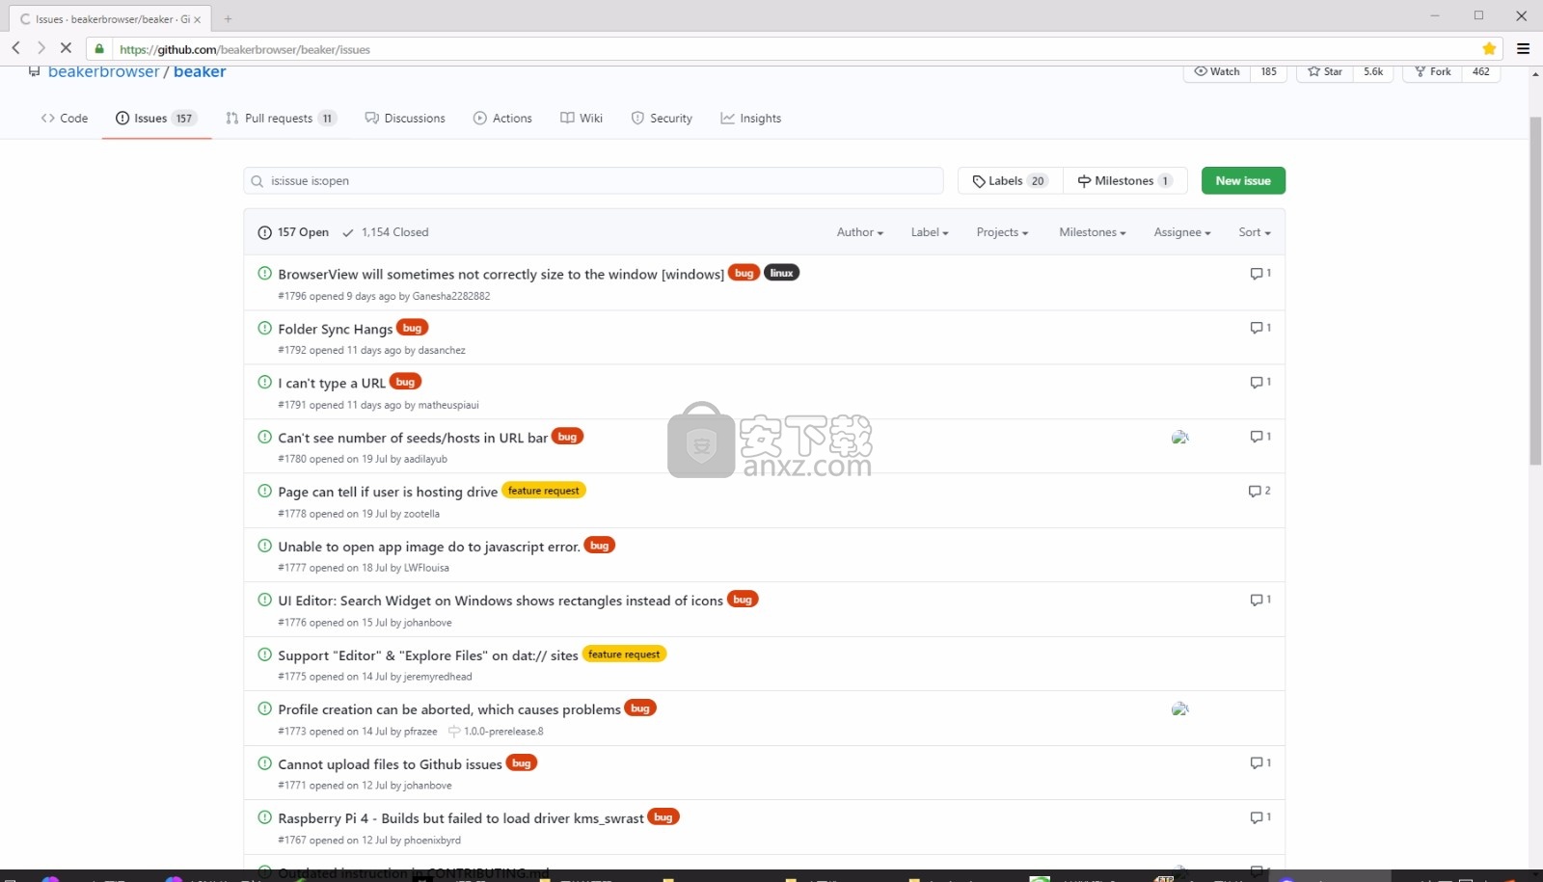Open the Milestones button next to Labels

tap(1125, 180)
